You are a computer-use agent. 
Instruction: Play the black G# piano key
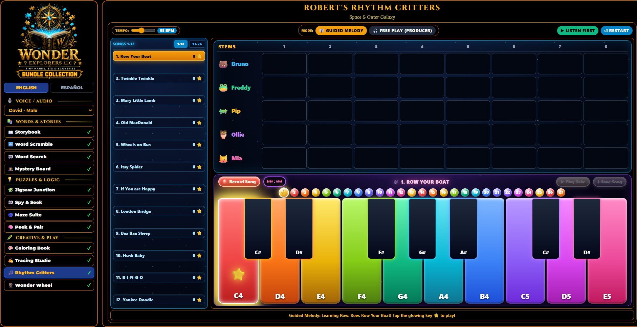tap(422, 229)
